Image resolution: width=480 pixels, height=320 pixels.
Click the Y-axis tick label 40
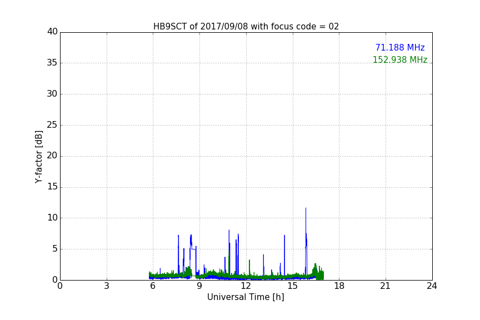pyautogui.click(x=52, y=32)
